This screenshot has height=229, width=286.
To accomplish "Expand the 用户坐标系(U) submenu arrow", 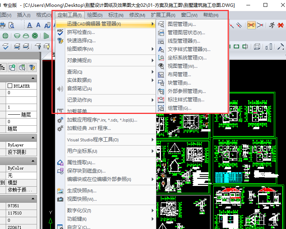I will [153, 151].
